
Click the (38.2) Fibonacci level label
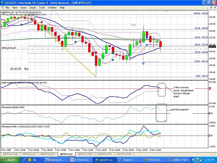(201, 52)
